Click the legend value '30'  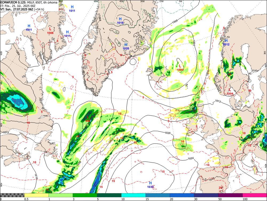click(x=196, y=199)
